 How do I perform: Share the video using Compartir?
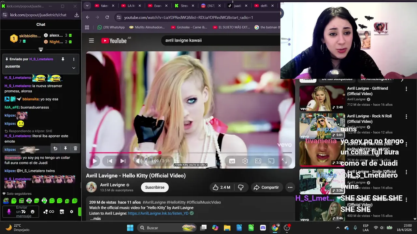click(x=266, y=187)
